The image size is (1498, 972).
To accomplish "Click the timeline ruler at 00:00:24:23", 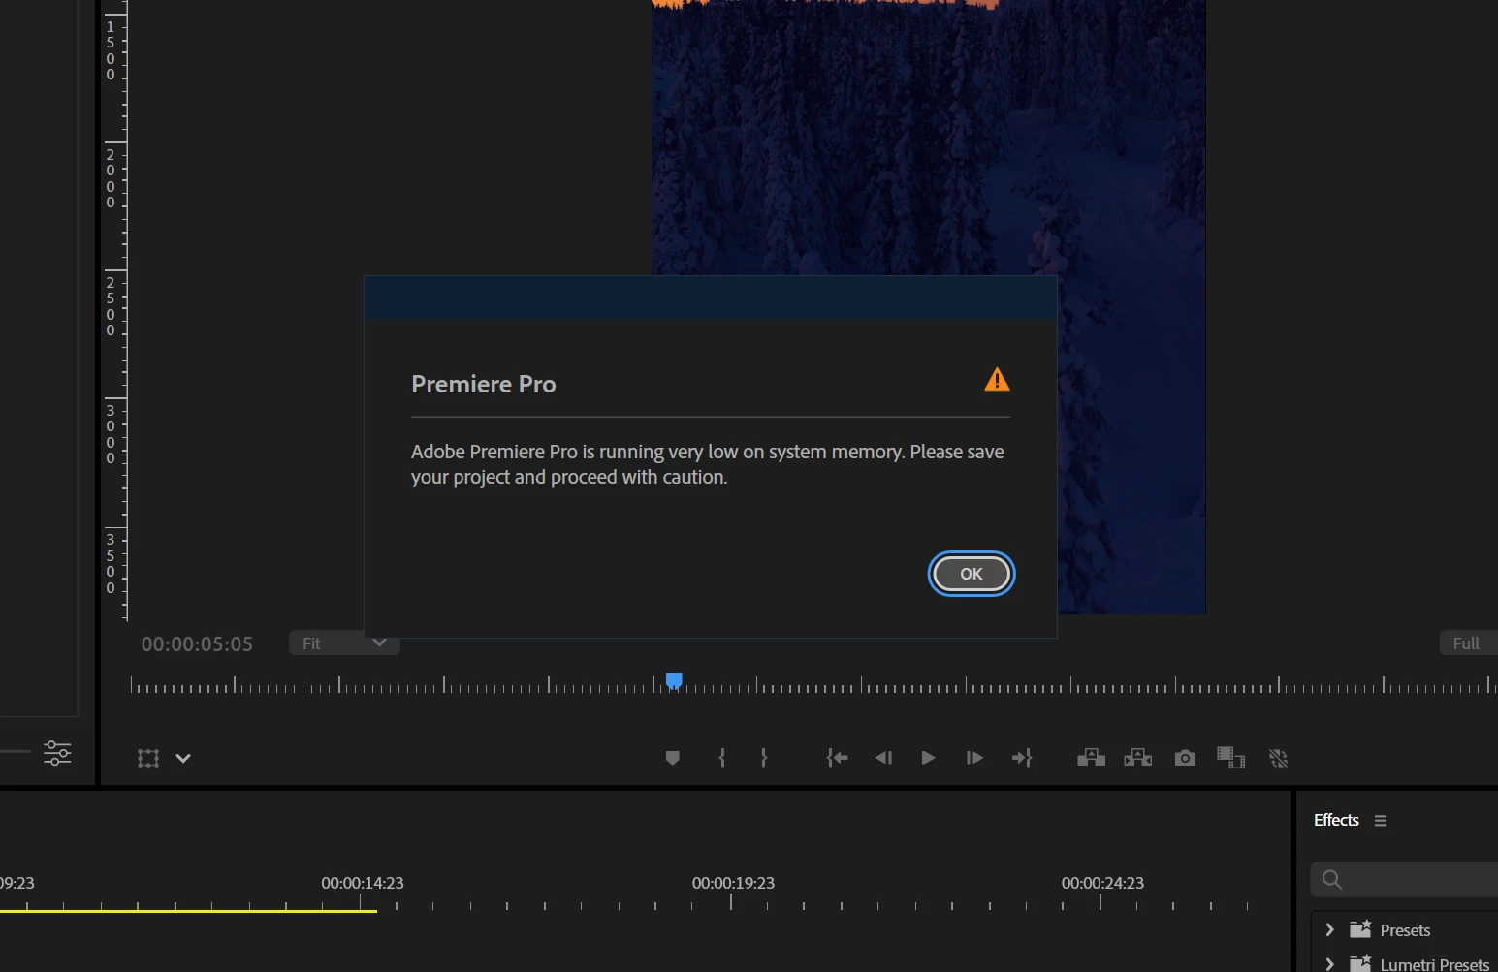I will coord(1102,883).
